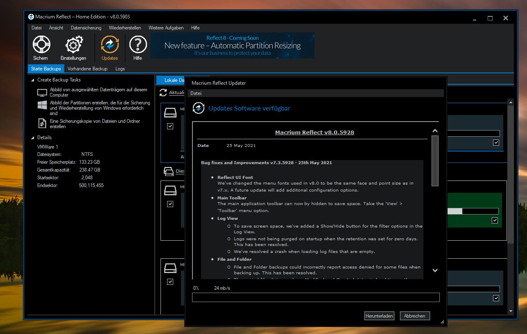
Task: Click the NTFS Dateisystem value
Action: click(87, 154)
